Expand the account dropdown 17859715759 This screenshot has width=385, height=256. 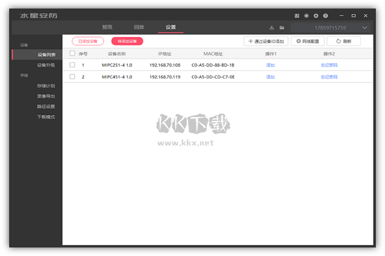pos(364,28)
